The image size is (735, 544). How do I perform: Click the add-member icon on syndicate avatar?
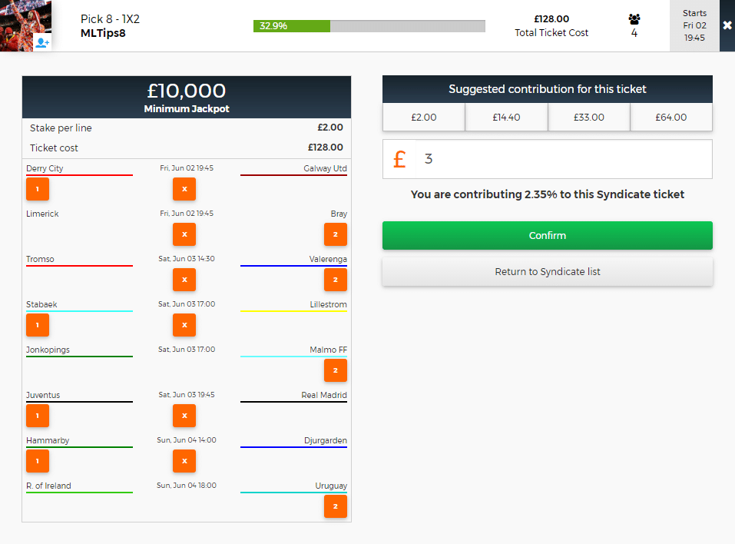coord(42,42)
